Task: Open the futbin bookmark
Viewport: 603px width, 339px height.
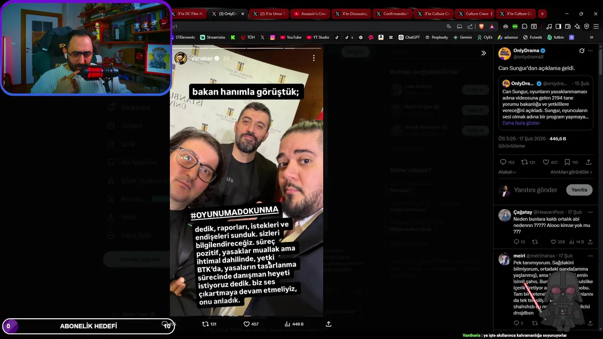Action: 555,37
